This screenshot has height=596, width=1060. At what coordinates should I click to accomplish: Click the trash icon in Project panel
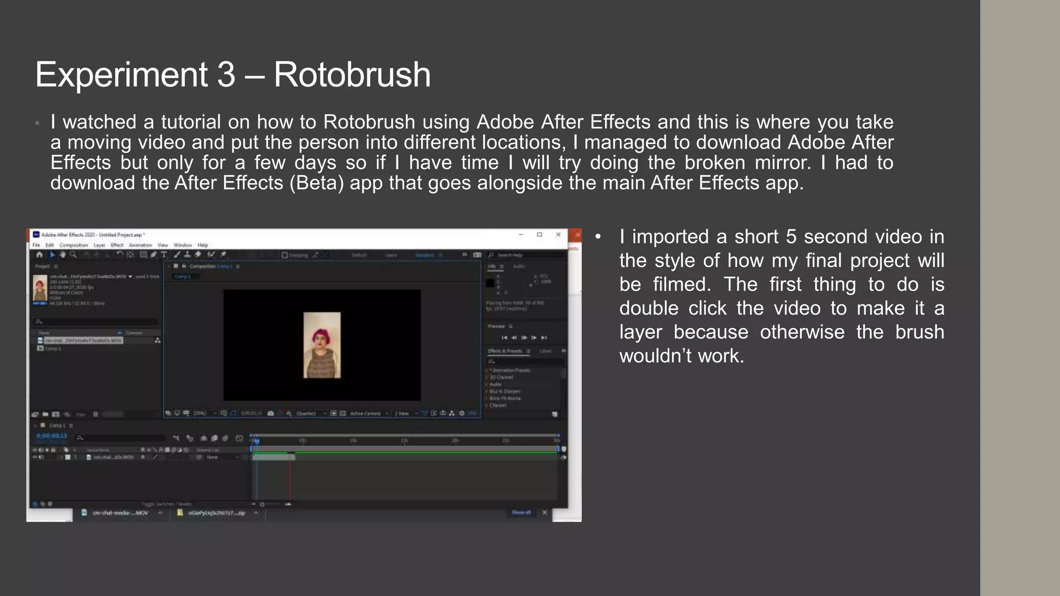point(95,414)
